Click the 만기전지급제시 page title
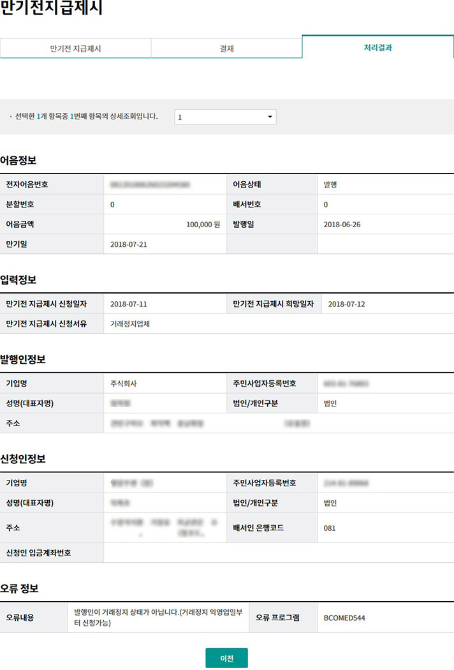Screen dimensions: 454x670 (51, 10)
